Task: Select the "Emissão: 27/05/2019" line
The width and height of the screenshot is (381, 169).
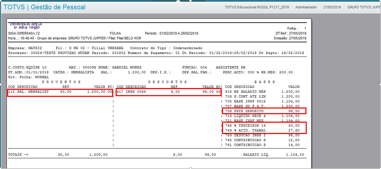Action: [290, 38]
